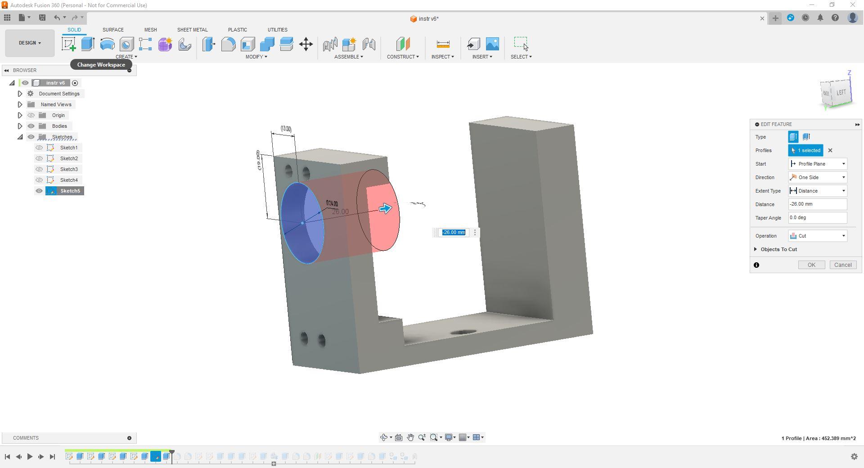The width and height of the screenshot is (864, 468).
Task: Select the Combine tool
Action: pos(267,44)
